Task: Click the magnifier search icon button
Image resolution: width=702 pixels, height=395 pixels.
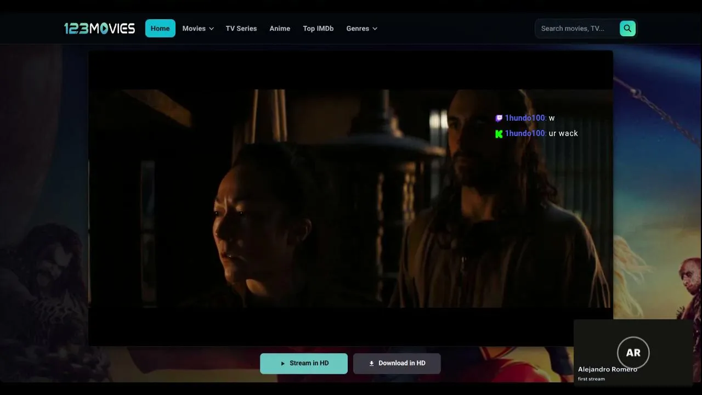Action: point(627,29)
